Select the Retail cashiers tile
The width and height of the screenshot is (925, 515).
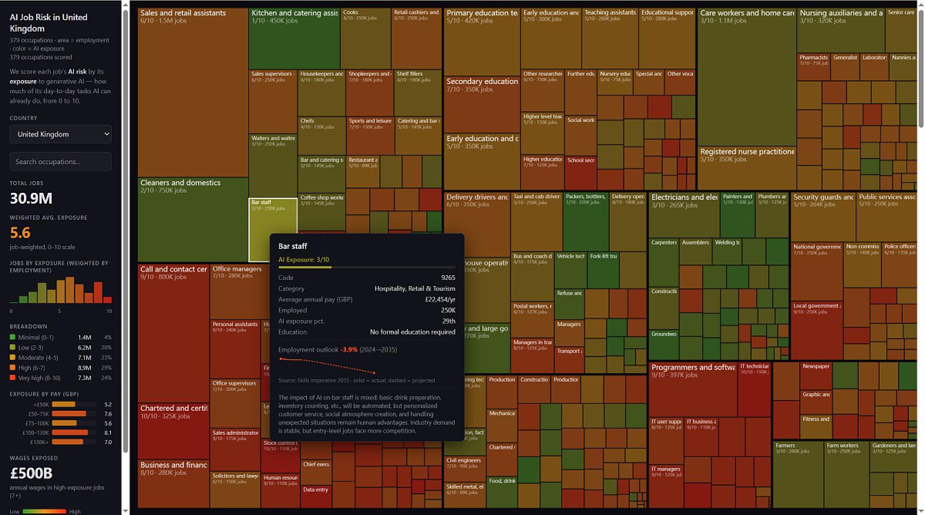tap(416, 38)
